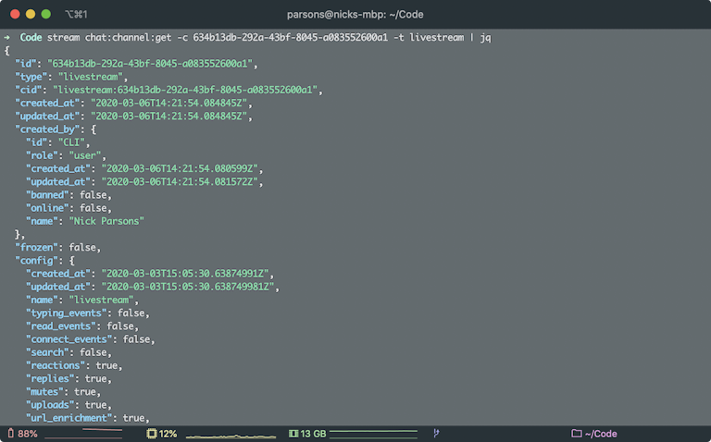Image resolution: width=711 pixels, height=442 pixels.
Task: Click the timestamp ending 638749981Z
Action: pos(188,287)
